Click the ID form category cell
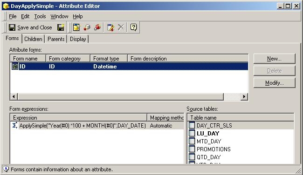Screen dimensions: 303x175 (52, 67)
